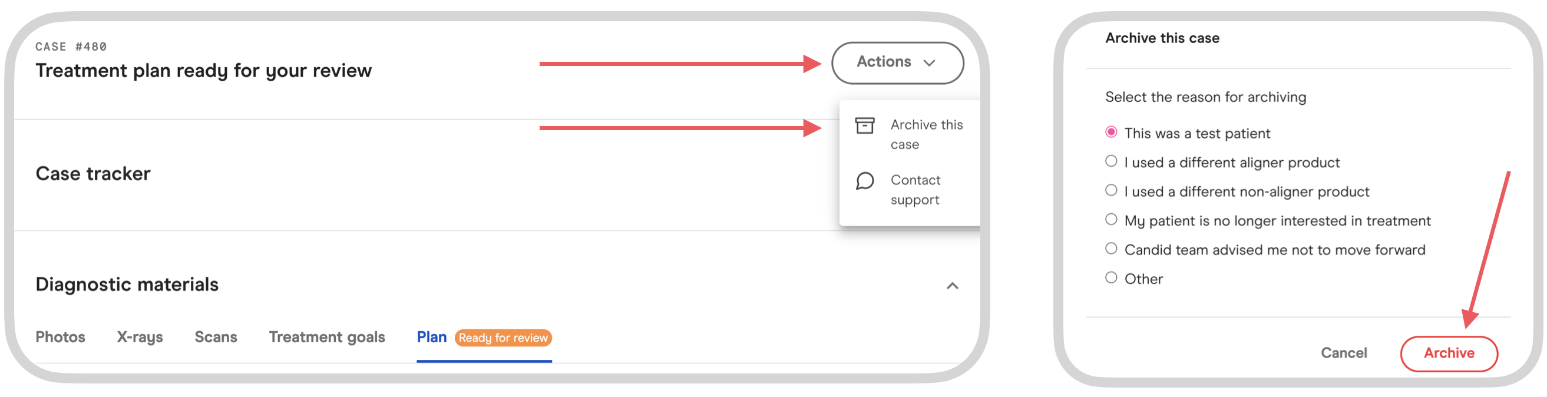Select 'This was a test patient' radio
Viewport: 1547px width, 397px height.
pyautogui.click(x=1111, y=132)
